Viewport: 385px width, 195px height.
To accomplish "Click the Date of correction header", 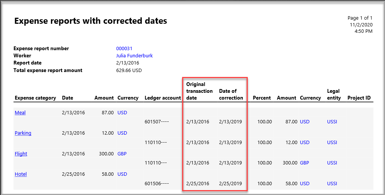I will point(231,95).
